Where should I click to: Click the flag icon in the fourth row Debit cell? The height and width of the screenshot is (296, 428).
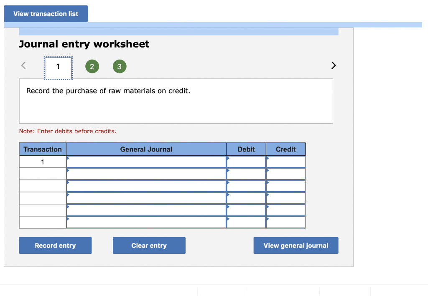pyautogui.click(x=228, y=195)
